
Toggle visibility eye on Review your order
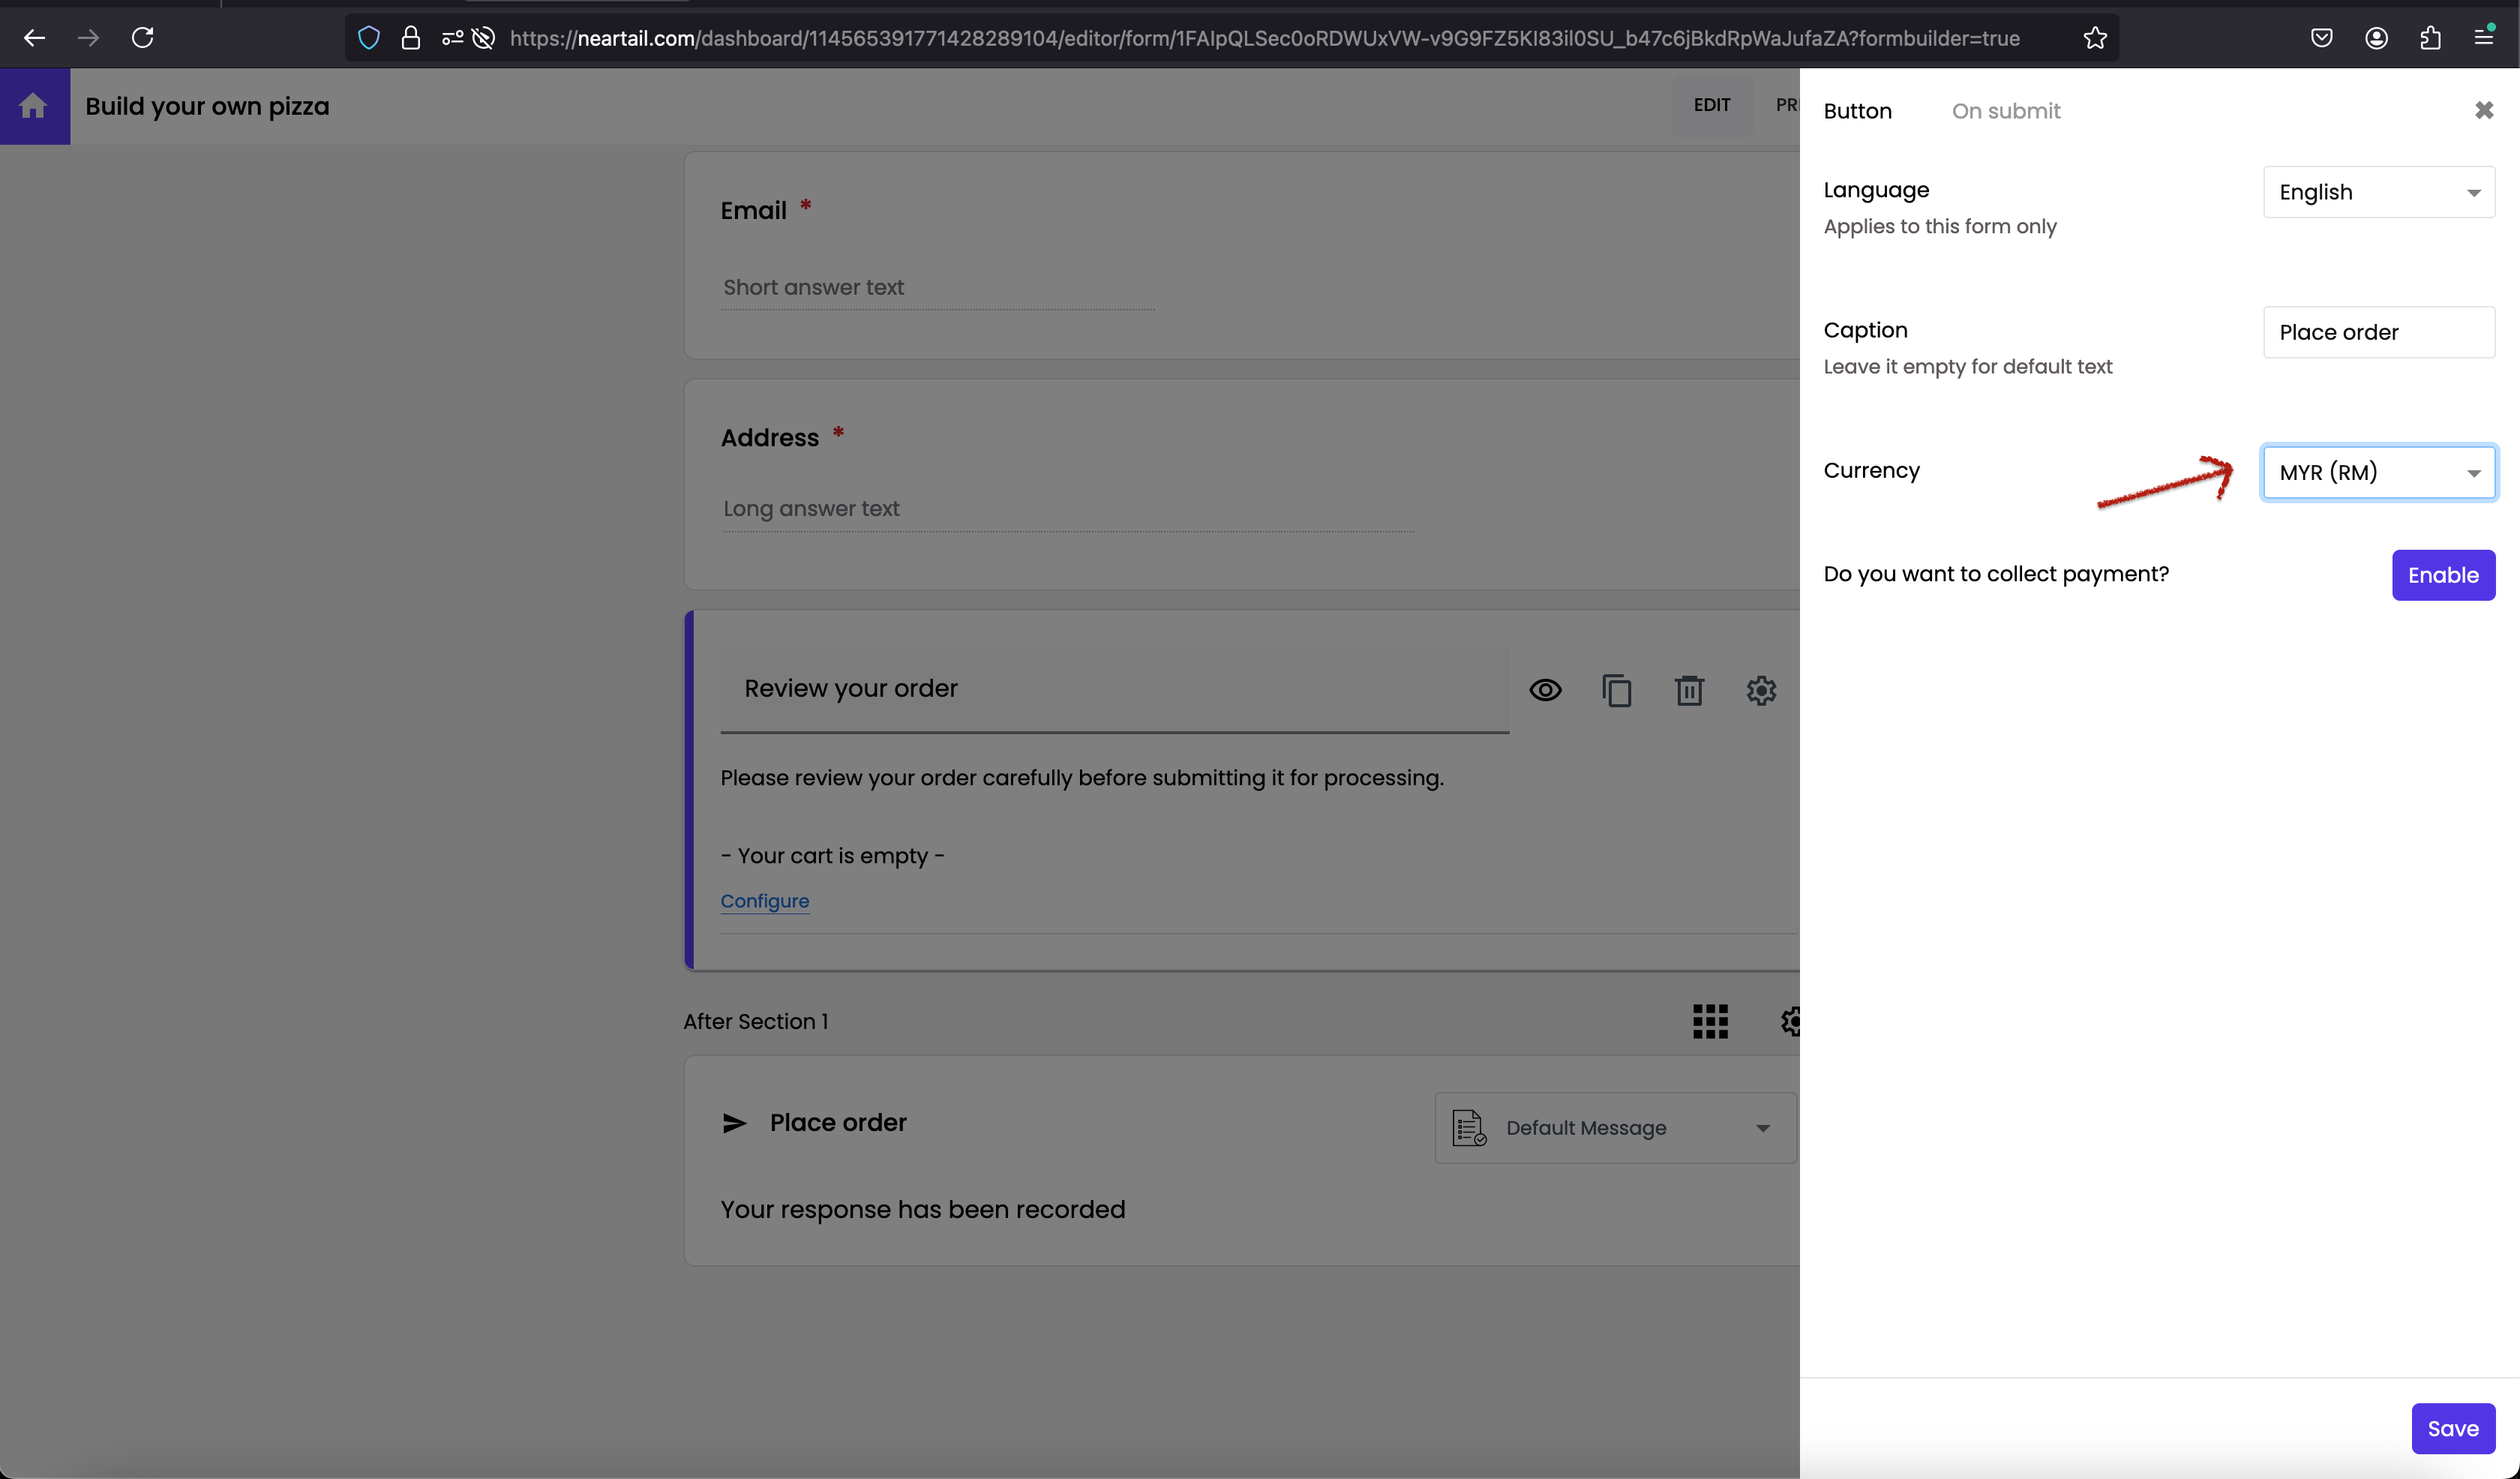pos(1545,690)
